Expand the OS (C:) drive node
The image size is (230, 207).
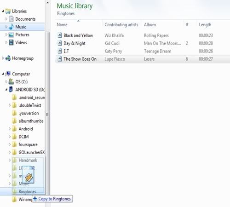coord(6,81)
